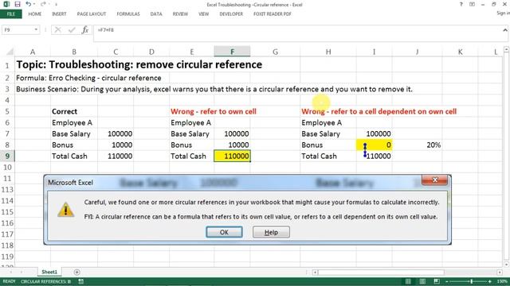This screenshot has width=510, height=286.
Task: Add a new sheet with plus icon
Action: pyautogui.click(x=76, y=272)
